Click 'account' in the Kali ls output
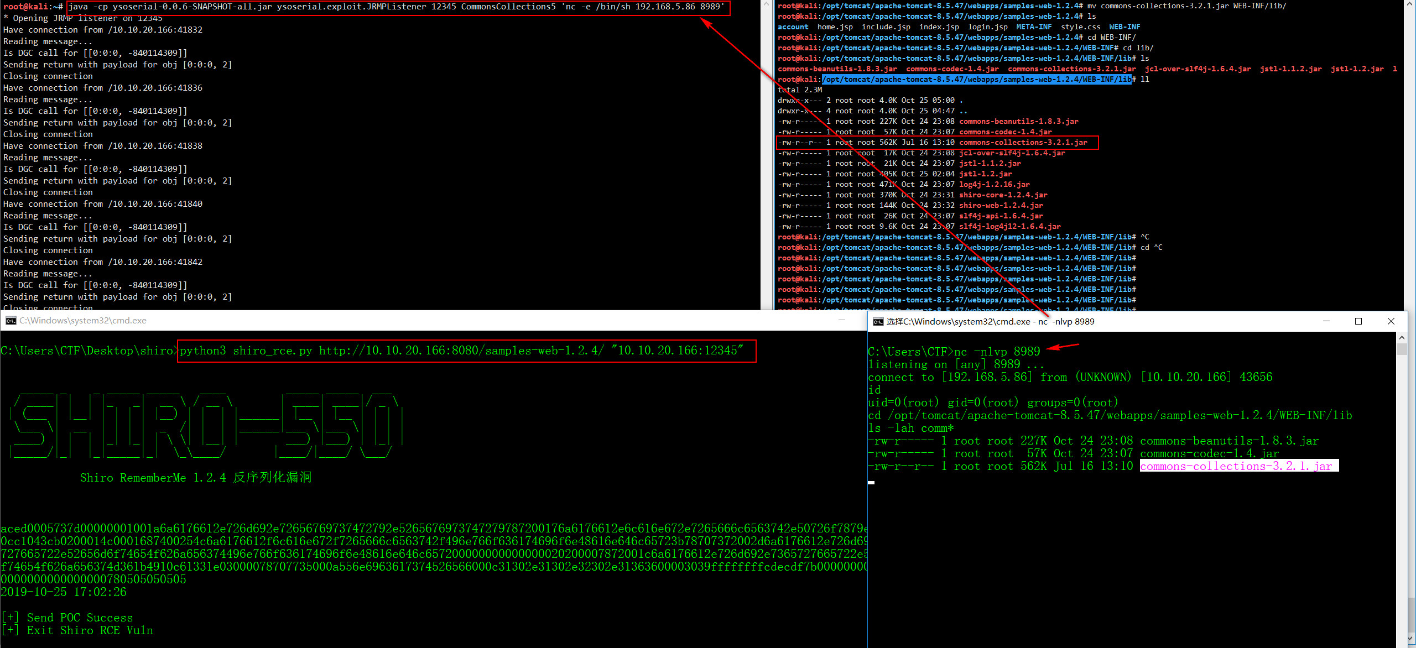This screenshot has height=648, width=1416. [x=793, y=27]
